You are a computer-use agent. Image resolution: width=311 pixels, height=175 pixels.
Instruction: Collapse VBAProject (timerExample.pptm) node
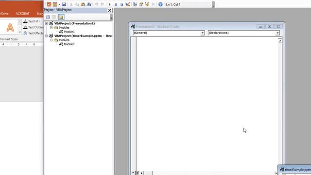tap(47, 36)
